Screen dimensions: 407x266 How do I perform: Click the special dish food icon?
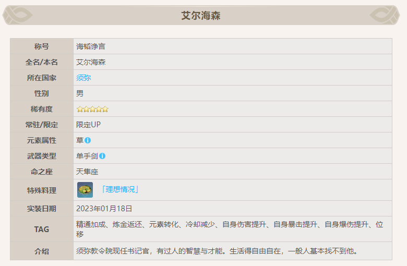pos(85,190)
